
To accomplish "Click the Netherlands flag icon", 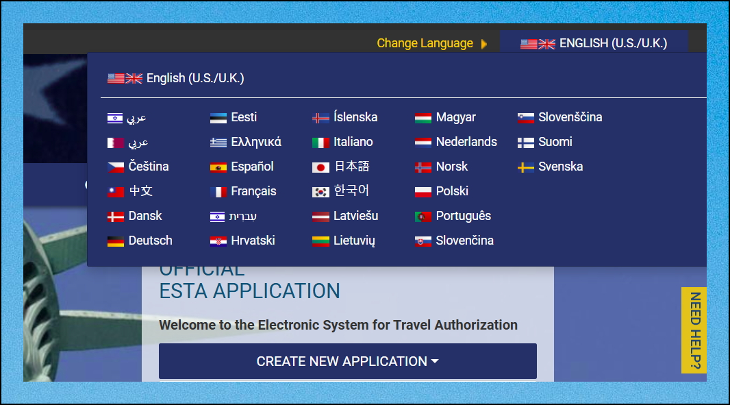I will (x=423, y=143).
